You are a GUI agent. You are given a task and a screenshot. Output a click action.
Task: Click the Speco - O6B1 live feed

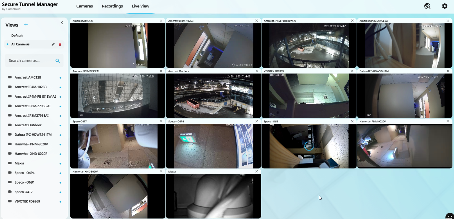click(309, 146)
